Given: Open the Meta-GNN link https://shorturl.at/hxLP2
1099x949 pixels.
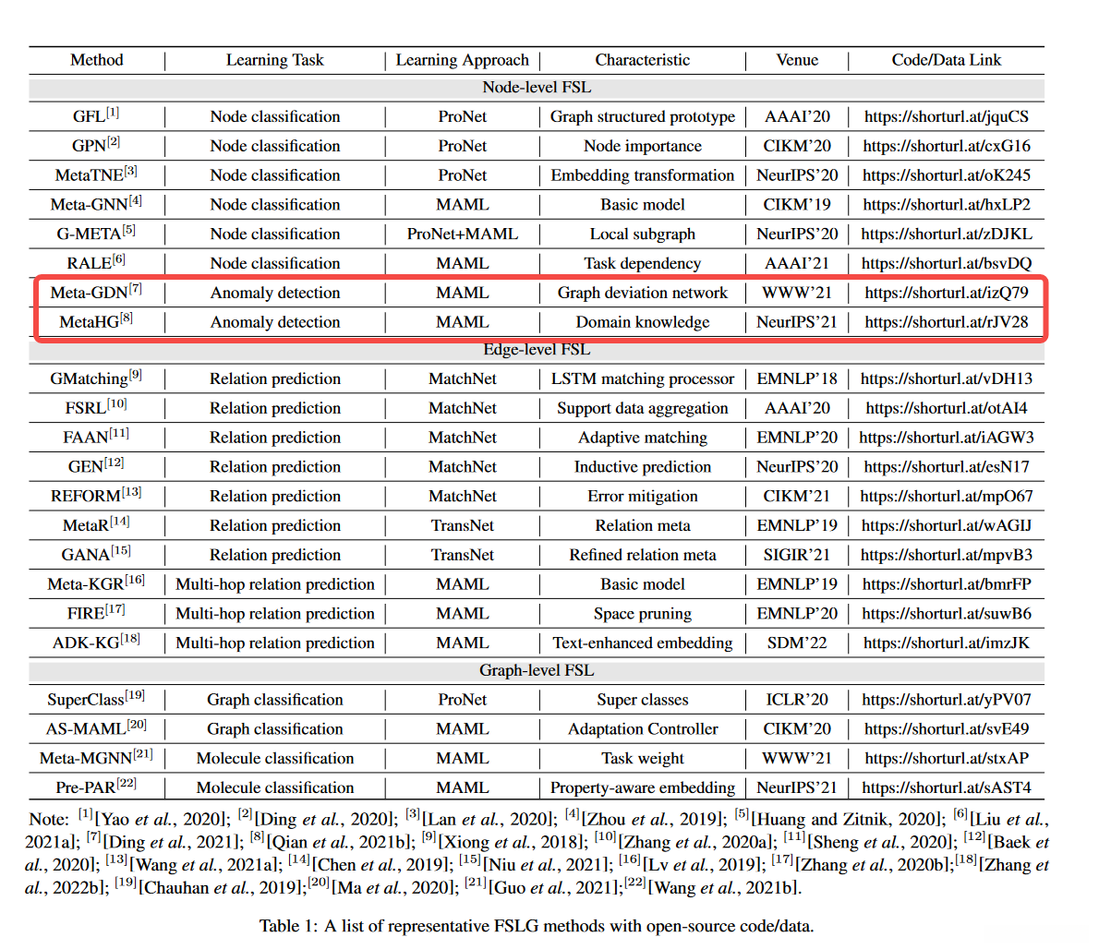Looking at the screenshot, I should [x=947, y=205].
